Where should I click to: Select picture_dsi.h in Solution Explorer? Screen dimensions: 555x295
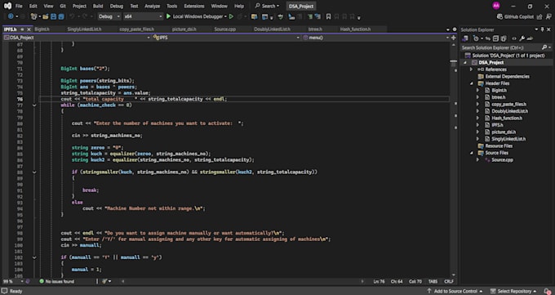[504, 132]
